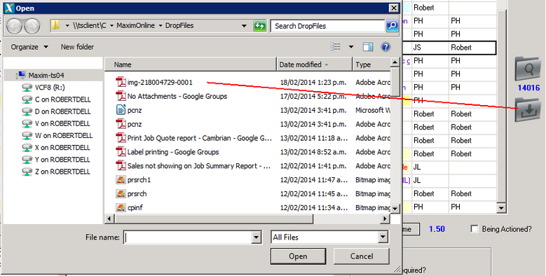
Task: Select the Print Job Quote report file
Action: click(x=194, y=138)
